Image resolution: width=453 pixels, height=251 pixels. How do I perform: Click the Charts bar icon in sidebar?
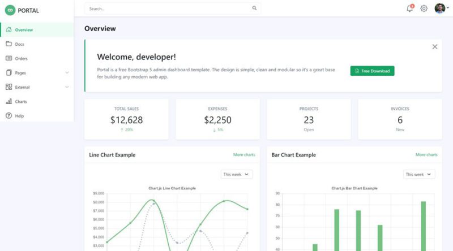[8, 102]
